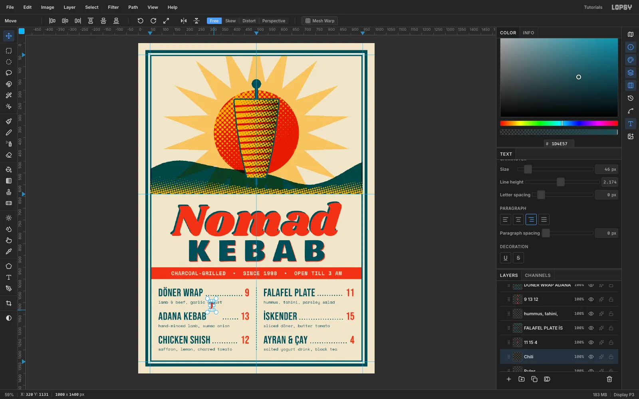This screenshot has height=399, width=639.
Task: Click the Mesh Warp button
Action: point(320,21)
